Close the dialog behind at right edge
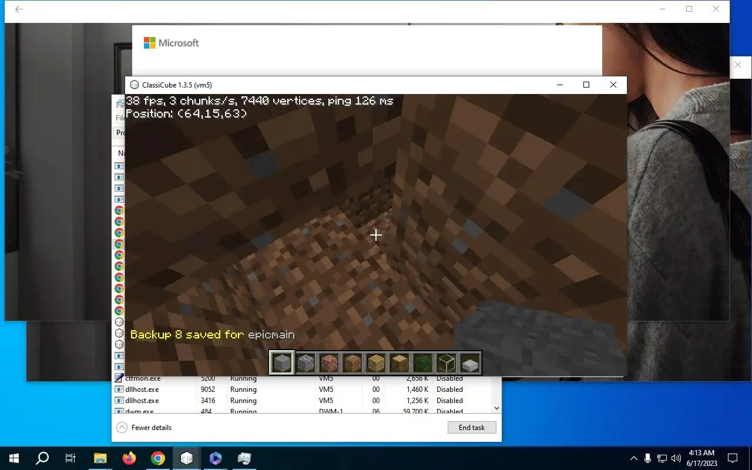Screen dimensions: 752x470 point(738,66)
